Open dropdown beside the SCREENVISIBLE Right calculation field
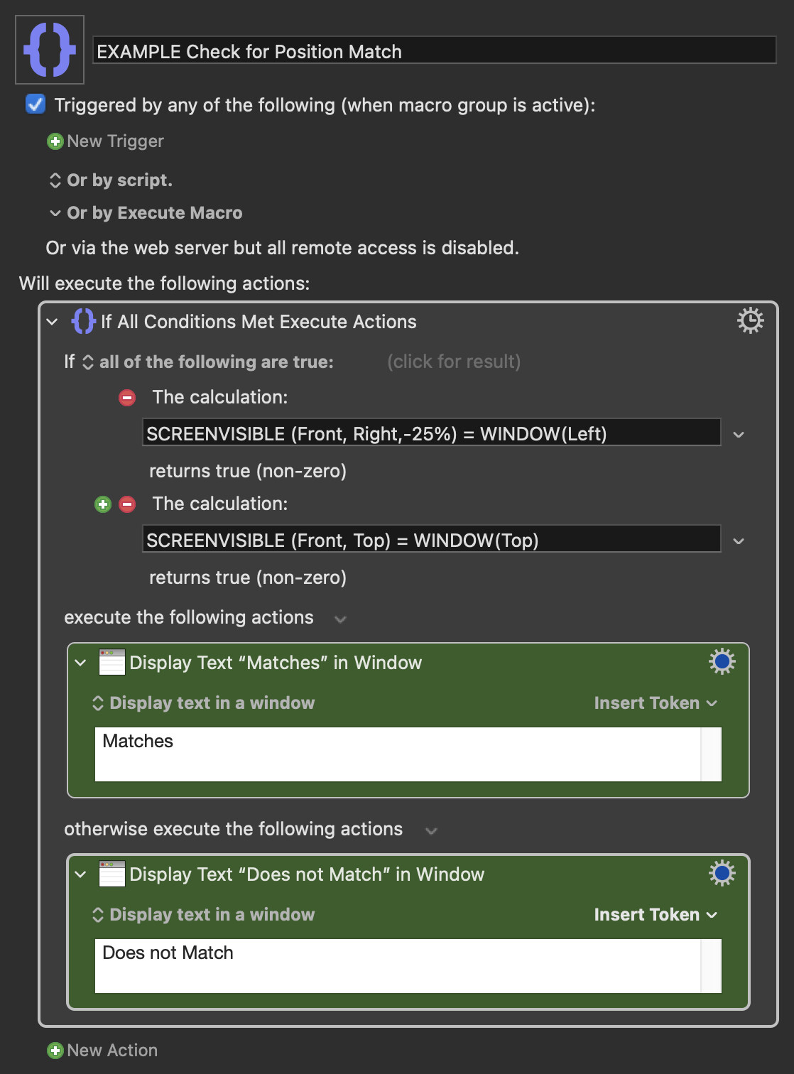794x1074 pixels. pos(739,434)
